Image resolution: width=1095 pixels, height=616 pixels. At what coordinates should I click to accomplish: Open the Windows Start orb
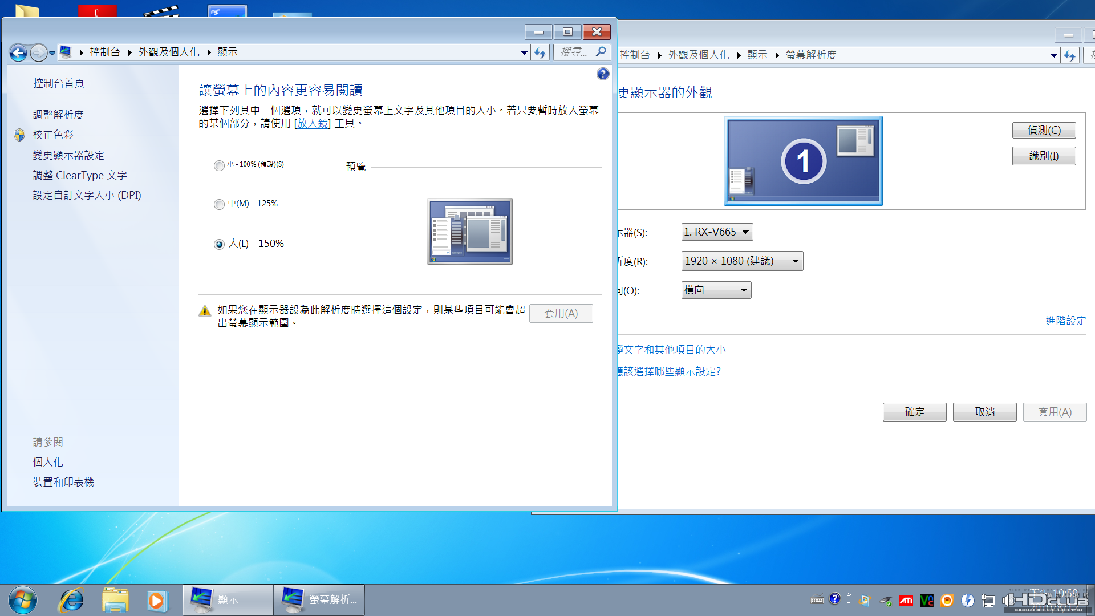[23, 600]
